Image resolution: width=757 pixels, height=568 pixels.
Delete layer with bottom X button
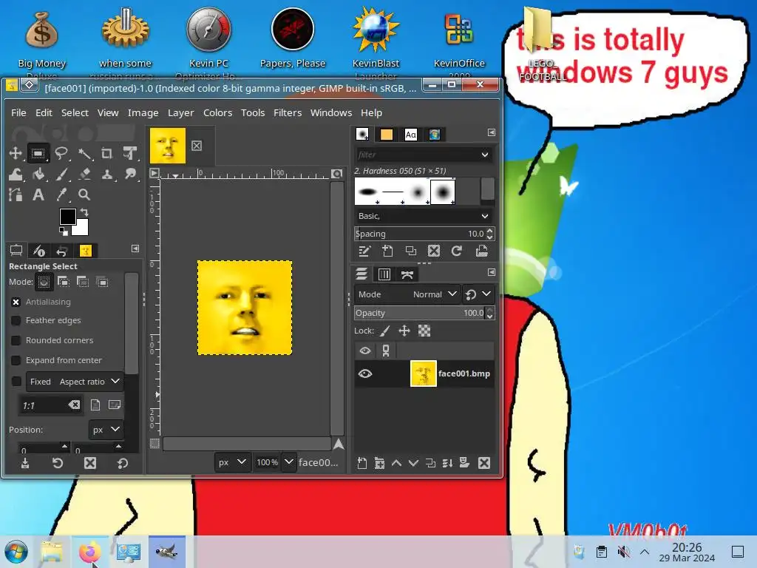coord(484,463)
